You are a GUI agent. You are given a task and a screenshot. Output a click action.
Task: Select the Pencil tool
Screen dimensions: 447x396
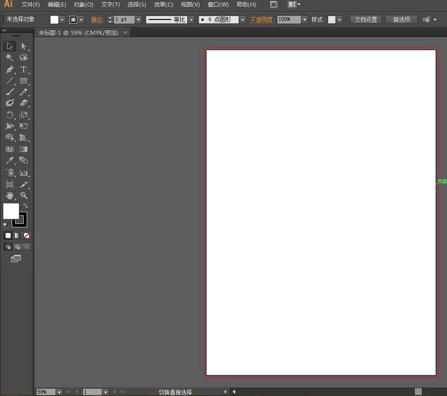[24, 92]
